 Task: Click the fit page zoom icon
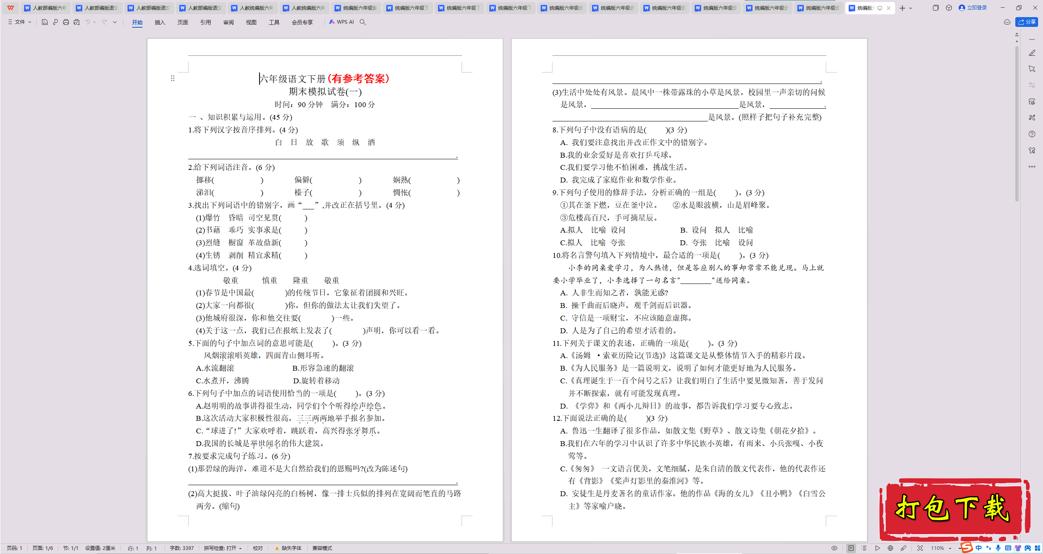click(x=920, y=548)
